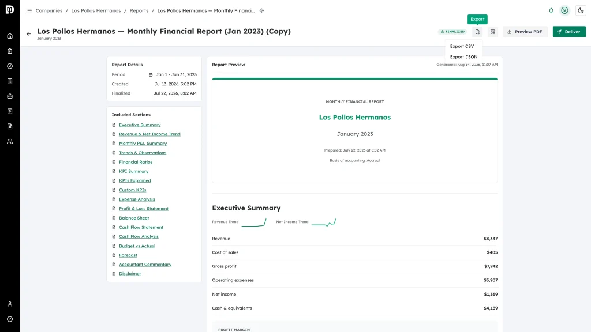591x332 pixels.
Task: Click the Cash & equivalents value $4,139
Action: click(491, 308)
